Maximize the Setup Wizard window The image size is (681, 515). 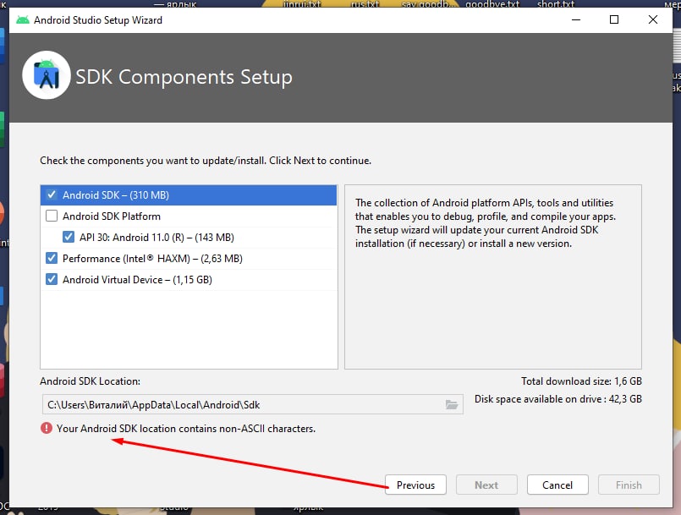click(614, 19)
